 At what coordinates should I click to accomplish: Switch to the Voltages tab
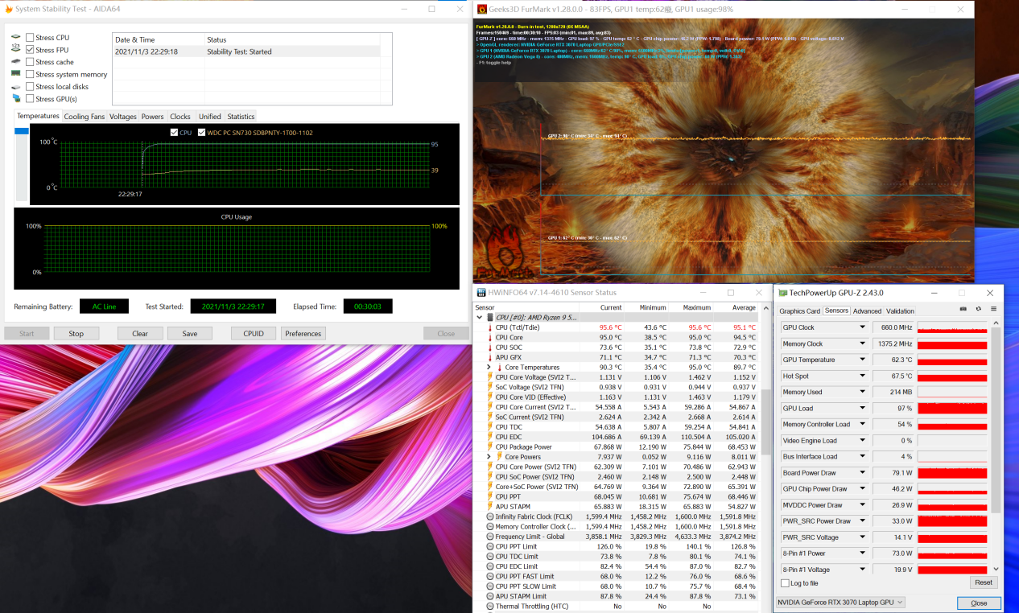[123, 117]
